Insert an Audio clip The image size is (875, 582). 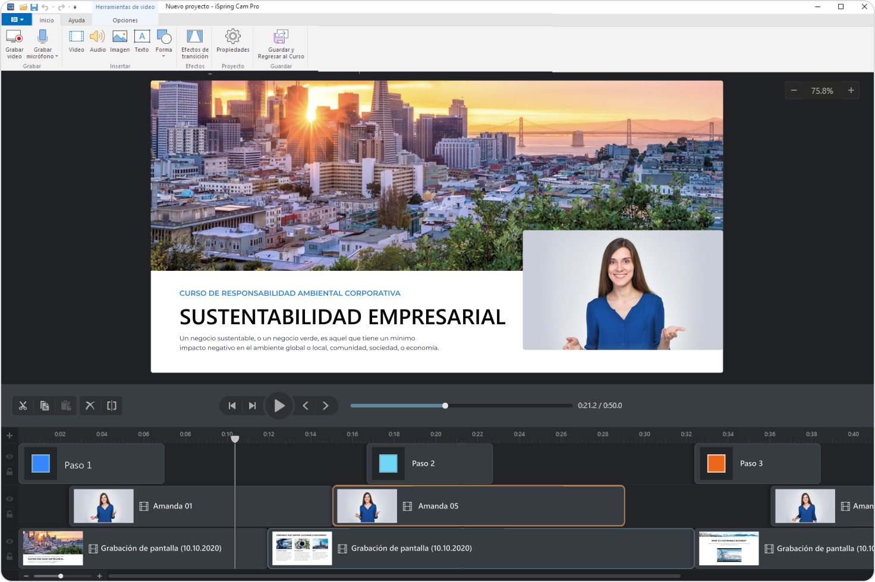(97, 42)
